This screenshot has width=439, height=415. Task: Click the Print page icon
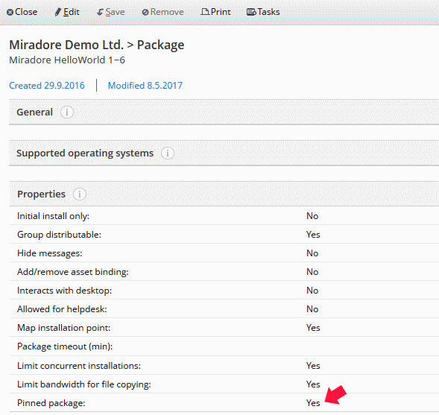click(205, 12)
